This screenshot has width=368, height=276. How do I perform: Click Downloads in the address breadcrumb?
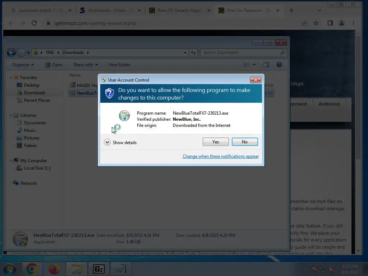point(73,52)
